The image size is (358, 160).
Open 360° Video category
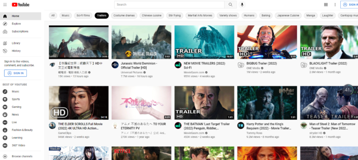tap(20, 145)
